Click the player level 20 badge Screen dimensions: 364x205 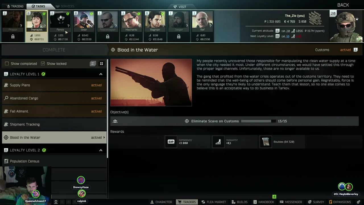(x=333, y=13)
